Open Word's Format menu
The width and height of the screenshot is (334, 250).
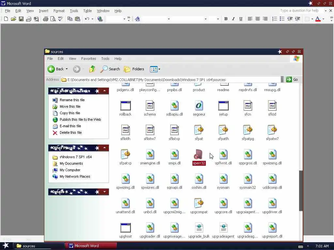(x=59, y=11)
